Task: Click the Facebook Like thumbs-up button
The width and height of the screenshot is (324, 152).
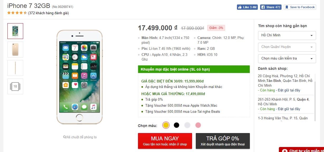Action: 247,7
